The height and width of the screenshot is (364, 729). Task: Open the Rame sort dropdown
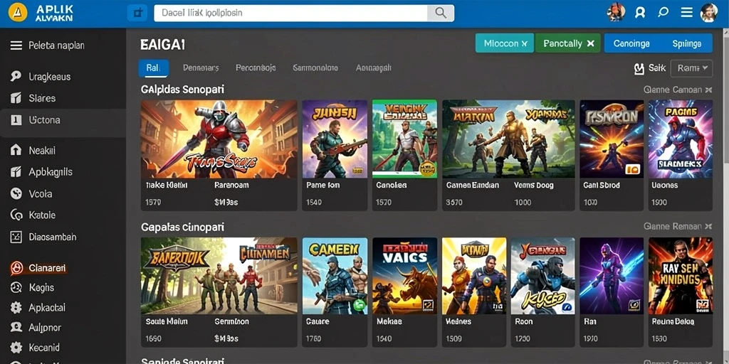692,68
